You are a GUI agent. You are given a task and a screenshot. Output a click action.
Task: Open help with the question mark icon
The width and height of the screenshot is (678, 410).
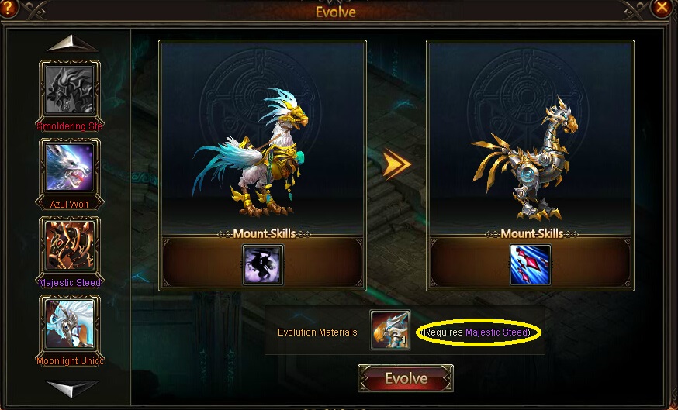click(8, 7)
